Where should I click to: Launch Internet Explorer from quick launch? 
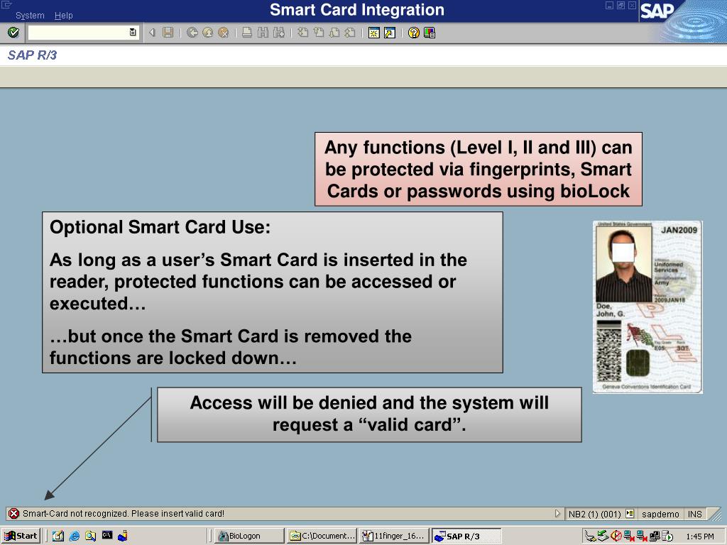point(74,536)
